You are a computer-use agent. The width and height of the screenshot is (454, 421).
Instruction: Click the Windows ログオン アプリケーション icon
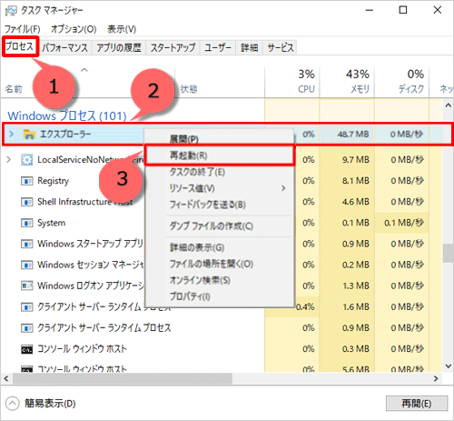(x=26, y=286)
